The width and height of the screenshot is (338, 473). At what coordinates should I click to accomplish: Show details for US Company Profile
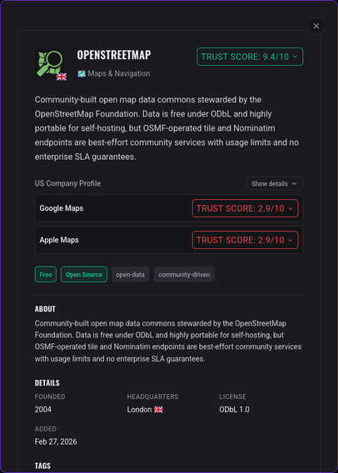275,183
